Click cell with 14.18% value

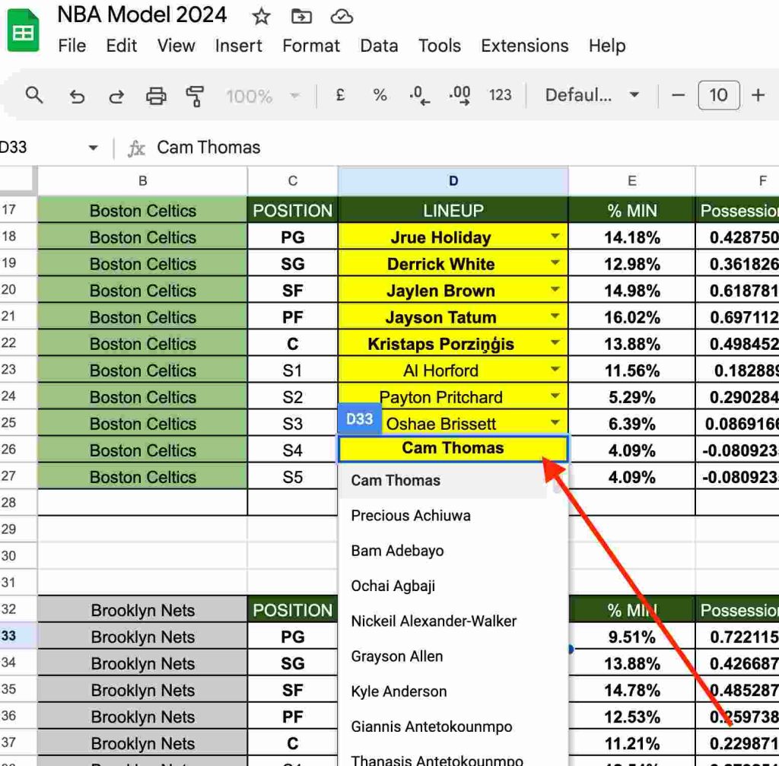coord(632,237)
